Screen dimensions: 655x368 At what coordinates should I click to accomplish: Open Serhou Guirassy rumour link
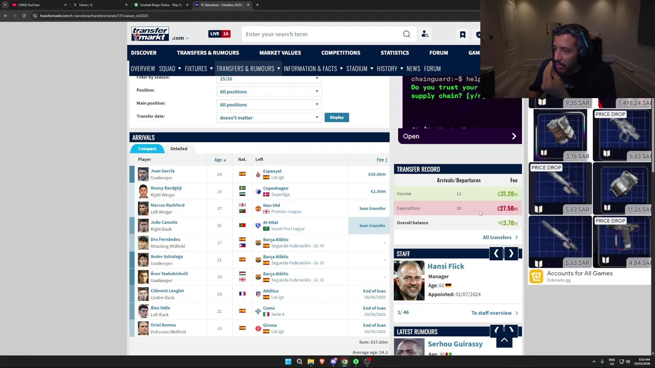[455, 344]
